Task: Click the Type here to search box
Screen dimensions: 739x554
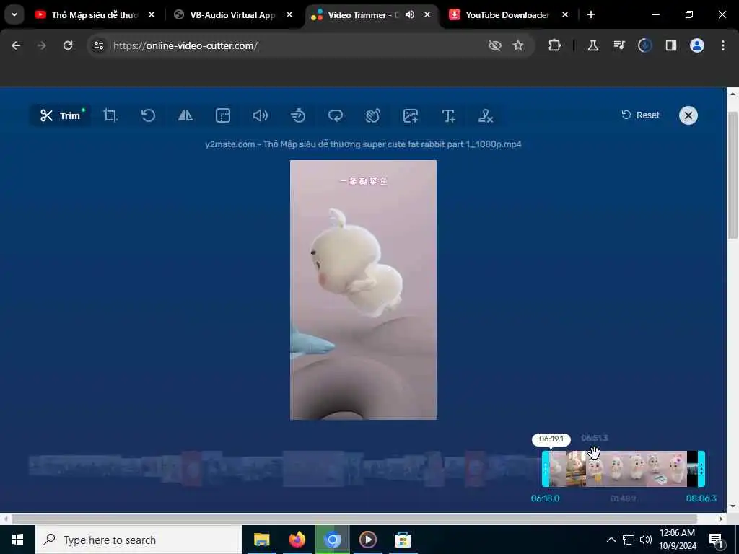Action: (139, 540)
